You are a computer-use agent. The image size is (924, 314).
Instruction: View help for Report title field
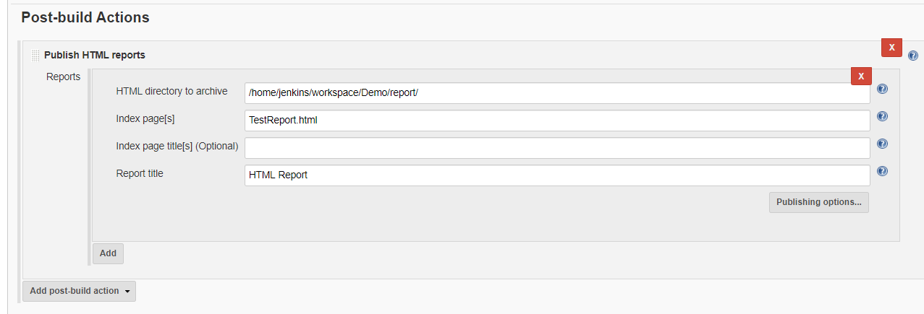pyautogui.click(x=882, y=172)
